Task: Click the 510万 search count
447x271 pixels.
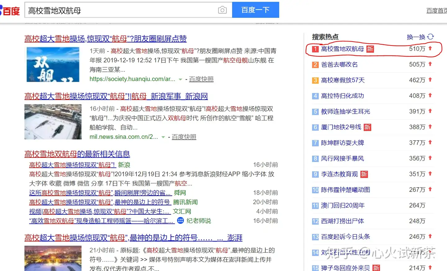Action: pos(417,49)
